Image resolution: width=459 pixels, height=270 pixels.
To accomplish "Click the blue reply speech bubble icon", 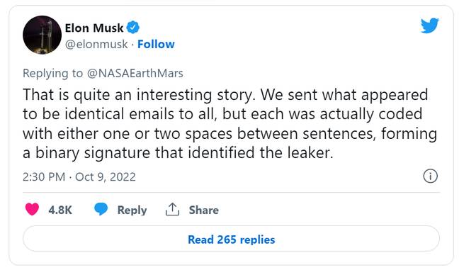I will pos(101,209).
